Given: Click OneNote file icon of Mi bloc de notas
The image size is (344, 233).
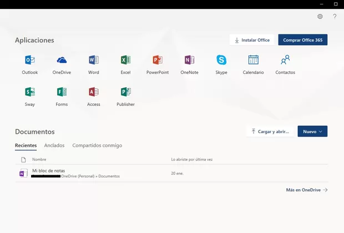Looking at the screenshot, I should click(23, 173).
